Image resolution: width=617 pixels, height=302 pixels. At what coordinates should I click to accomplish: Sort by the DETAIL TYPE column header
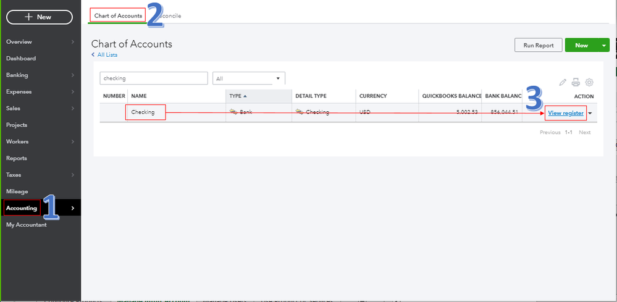click(x=311, y=96)
